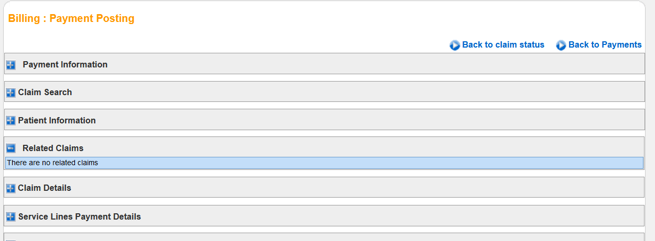Click the plus icon beside Claim Search
655x241 pixels.
tap(10, 93)
